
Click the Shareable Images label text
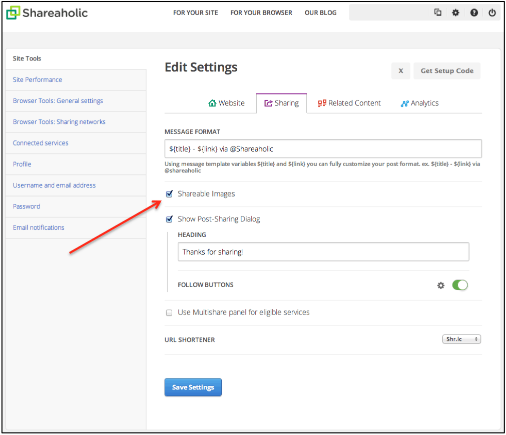[x=206, y=194]
